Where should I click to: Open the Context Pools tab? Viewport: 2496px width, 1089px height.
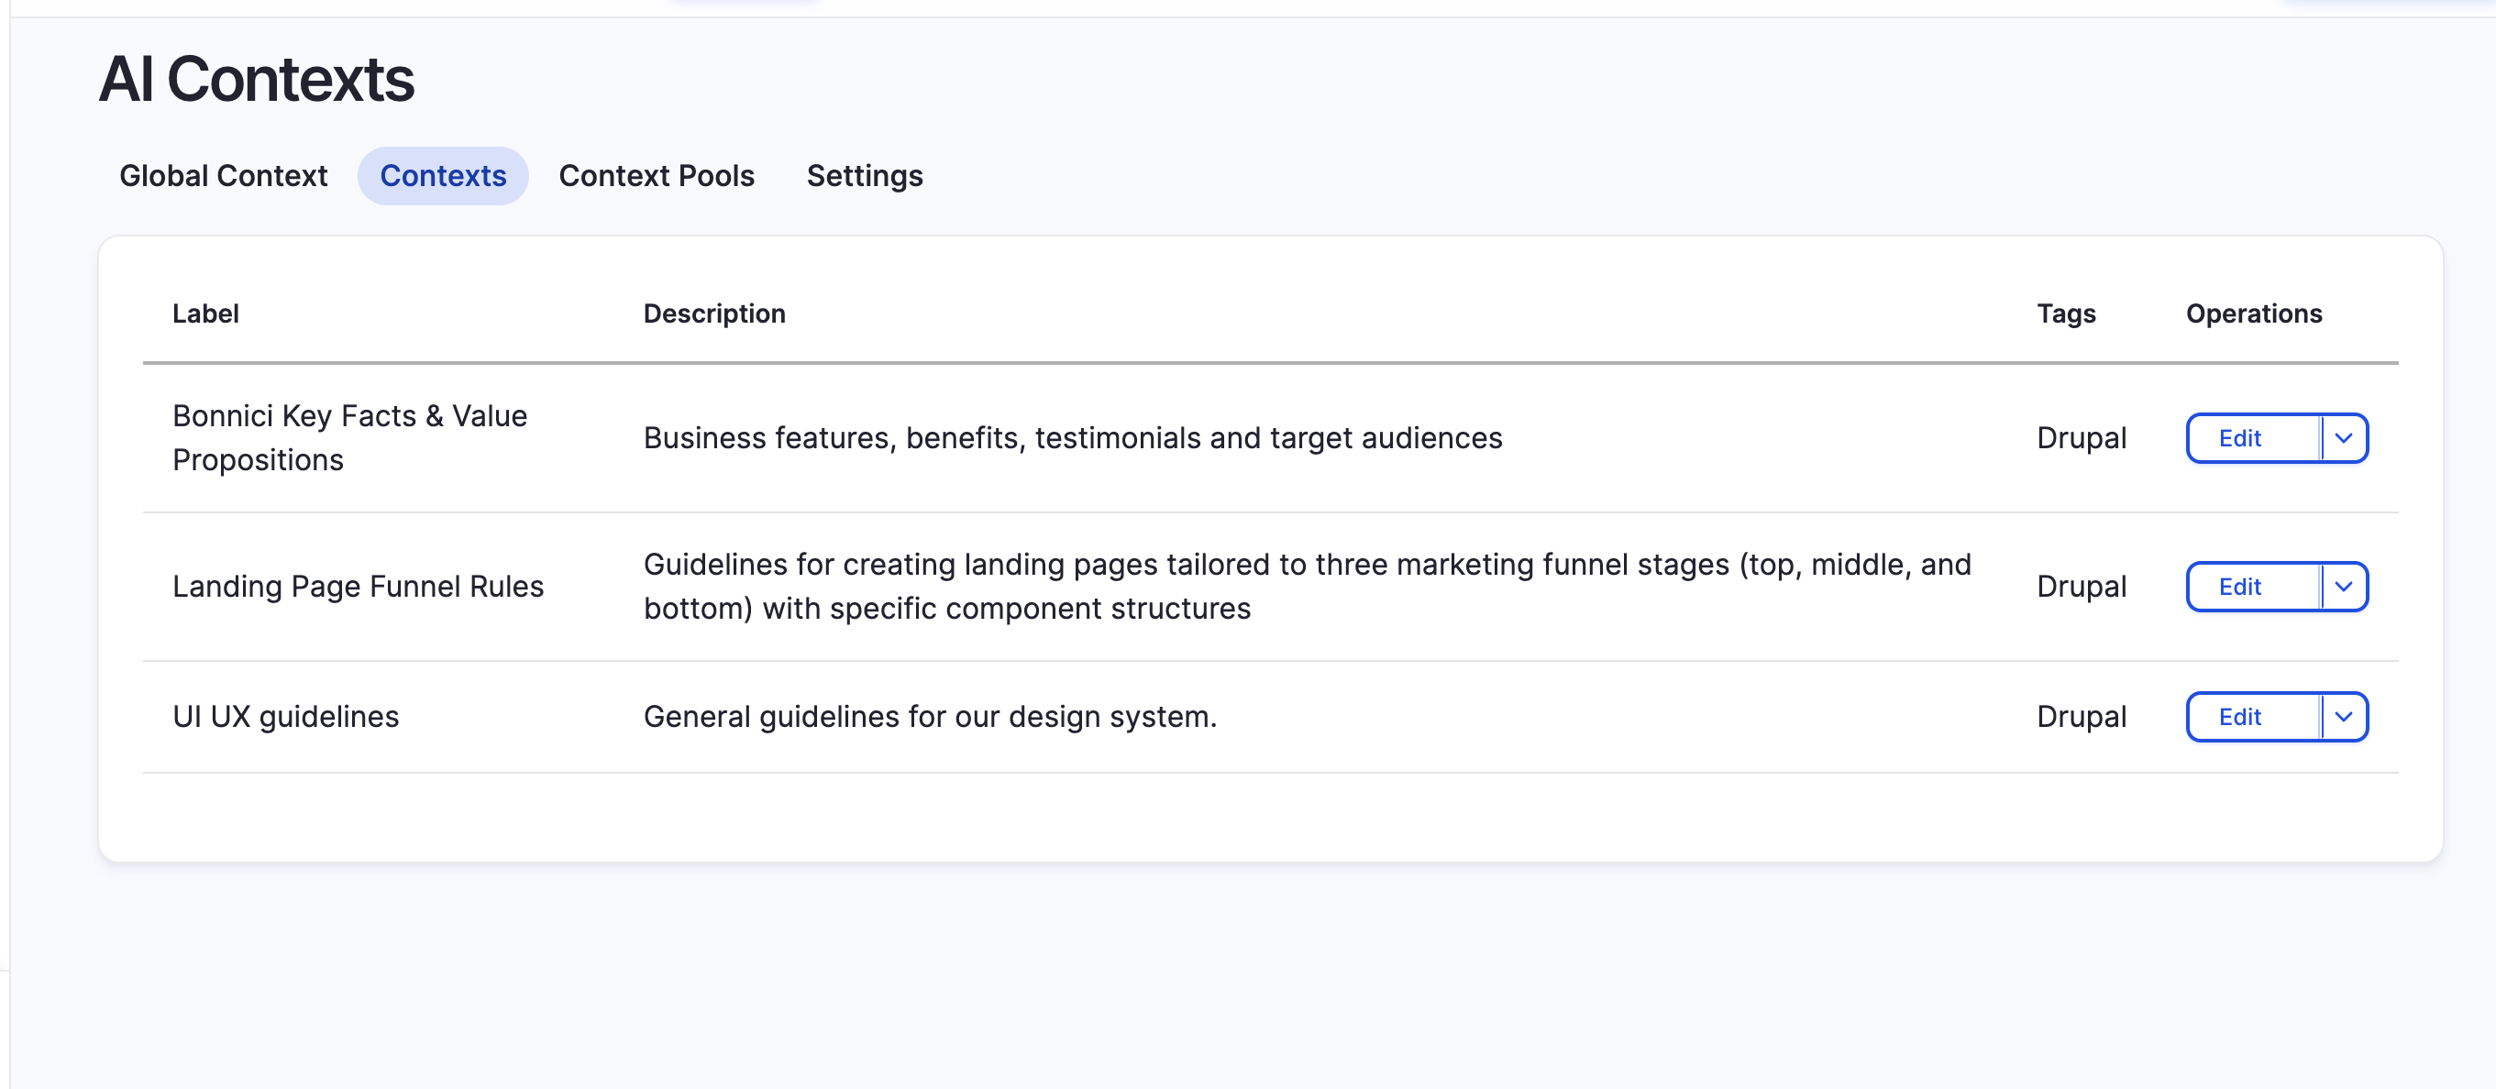[656, 175]
